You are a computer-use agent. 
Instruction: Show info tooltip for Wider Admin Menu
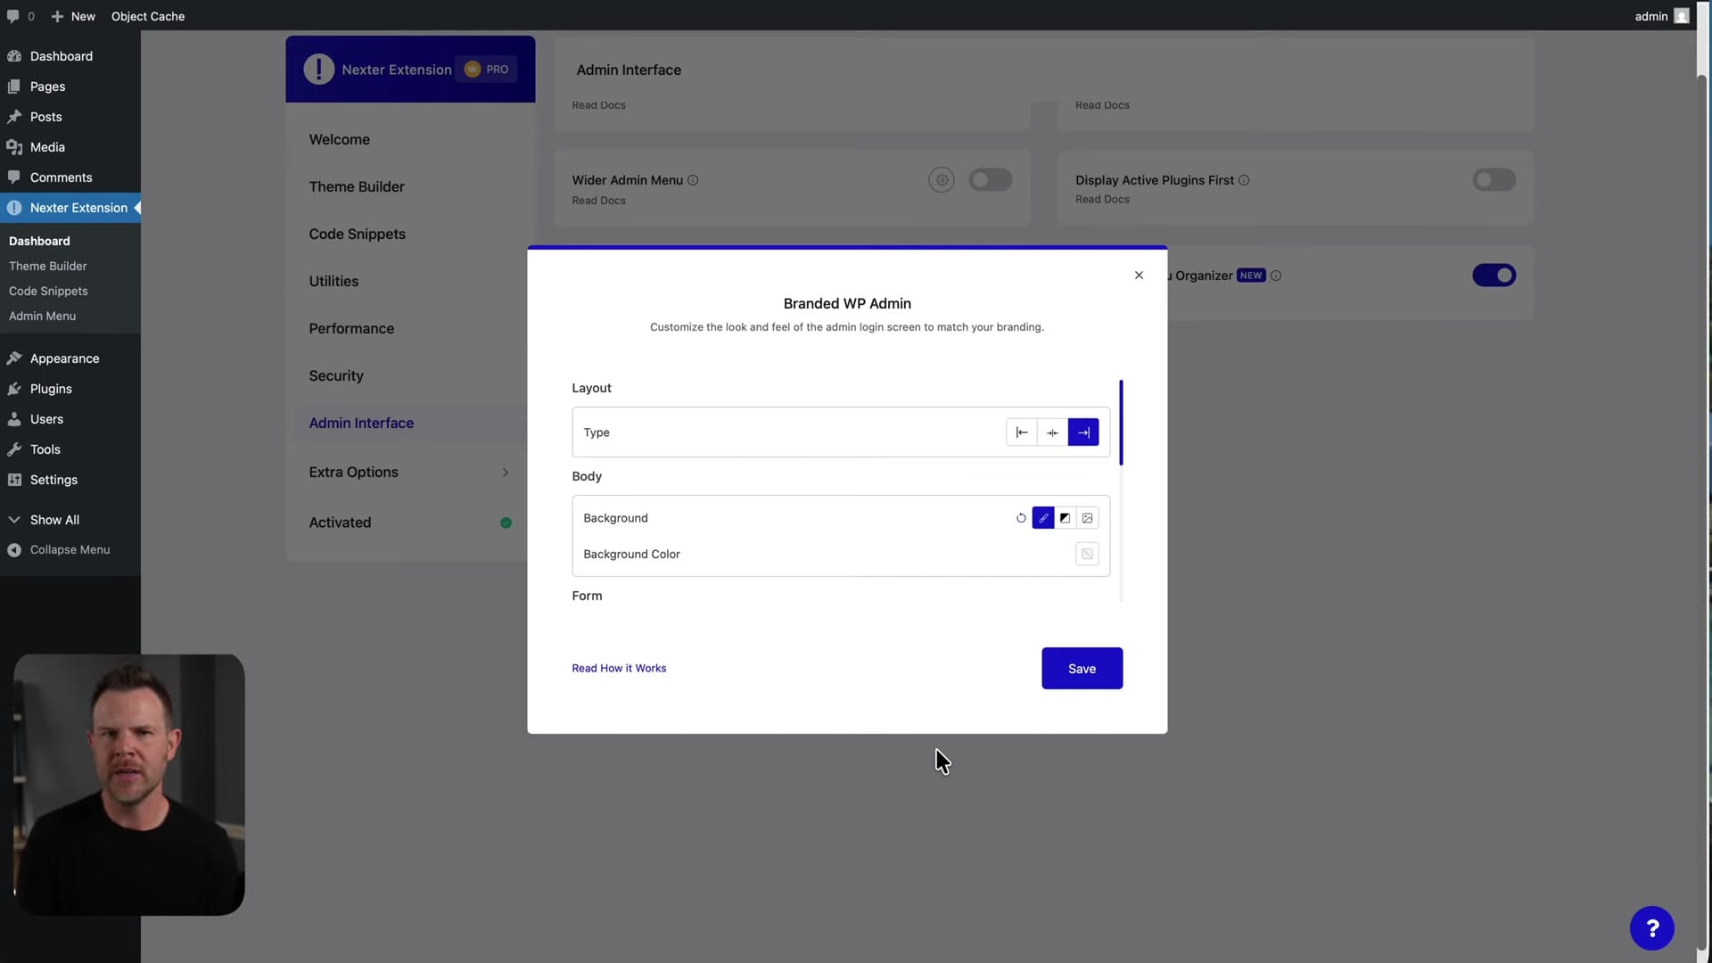[x=693, y=180]
